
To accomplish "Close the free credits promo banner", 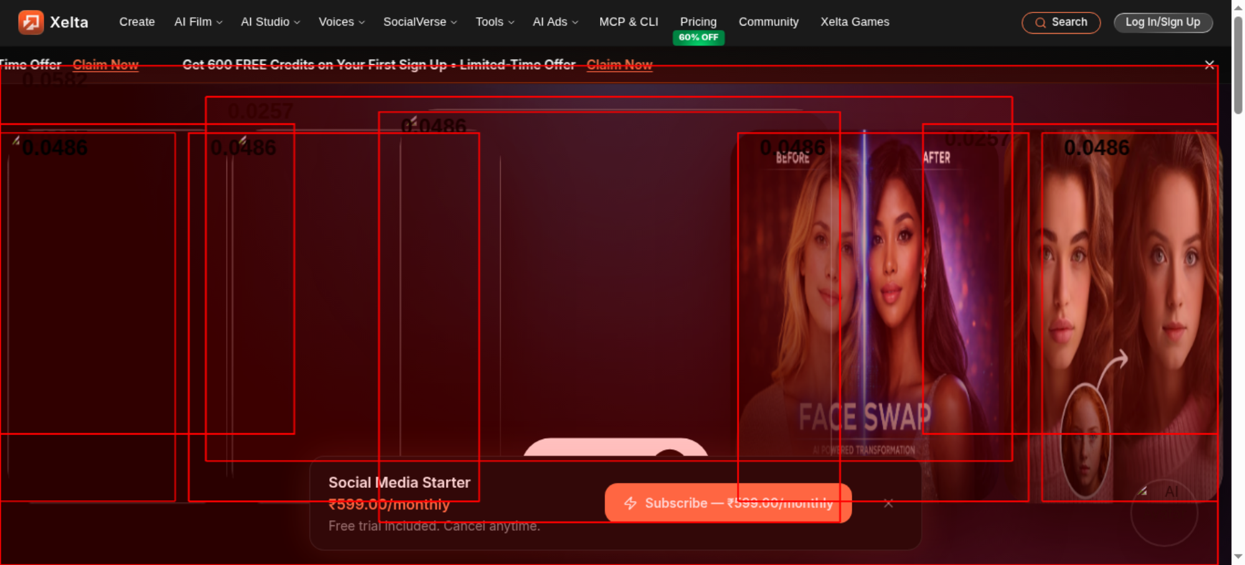I will [x=1209, y=65].
